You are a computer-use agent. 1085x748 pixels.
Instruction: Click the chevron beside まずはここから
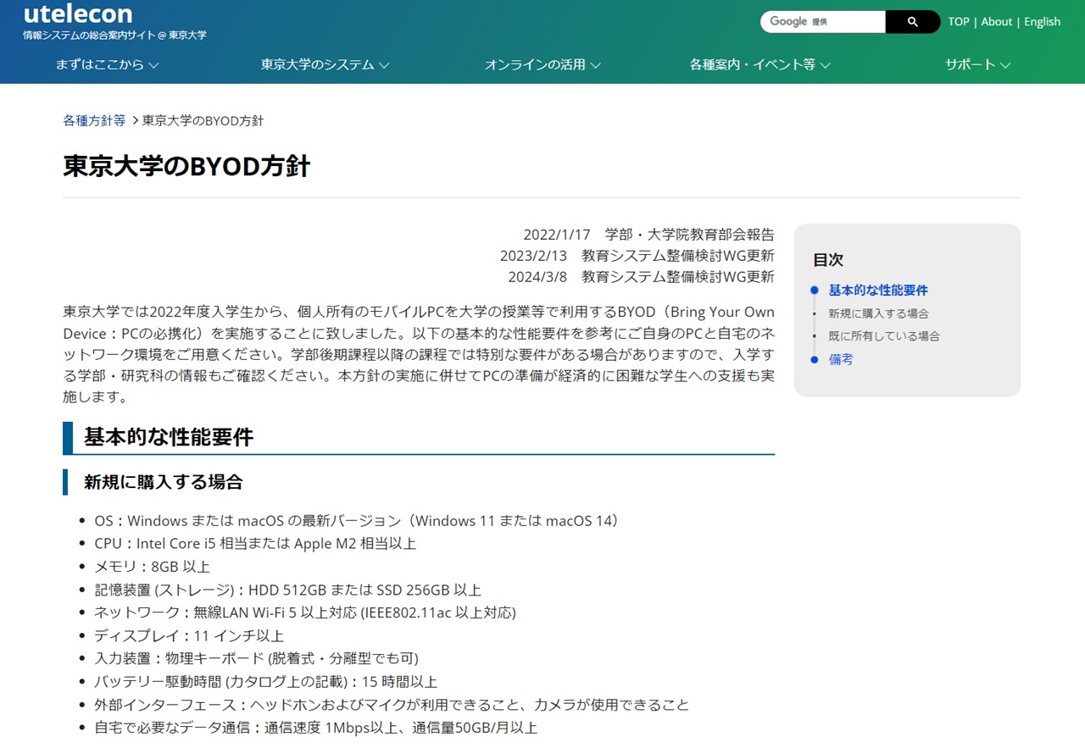point(153,65)
